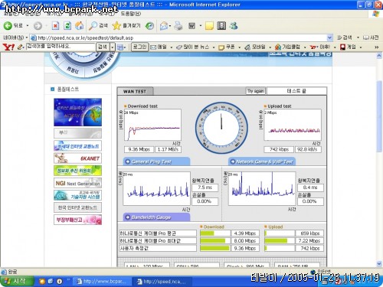
Task: Click the globe thumbnail banner in sidebar
Action: click(x=77, y=113)
